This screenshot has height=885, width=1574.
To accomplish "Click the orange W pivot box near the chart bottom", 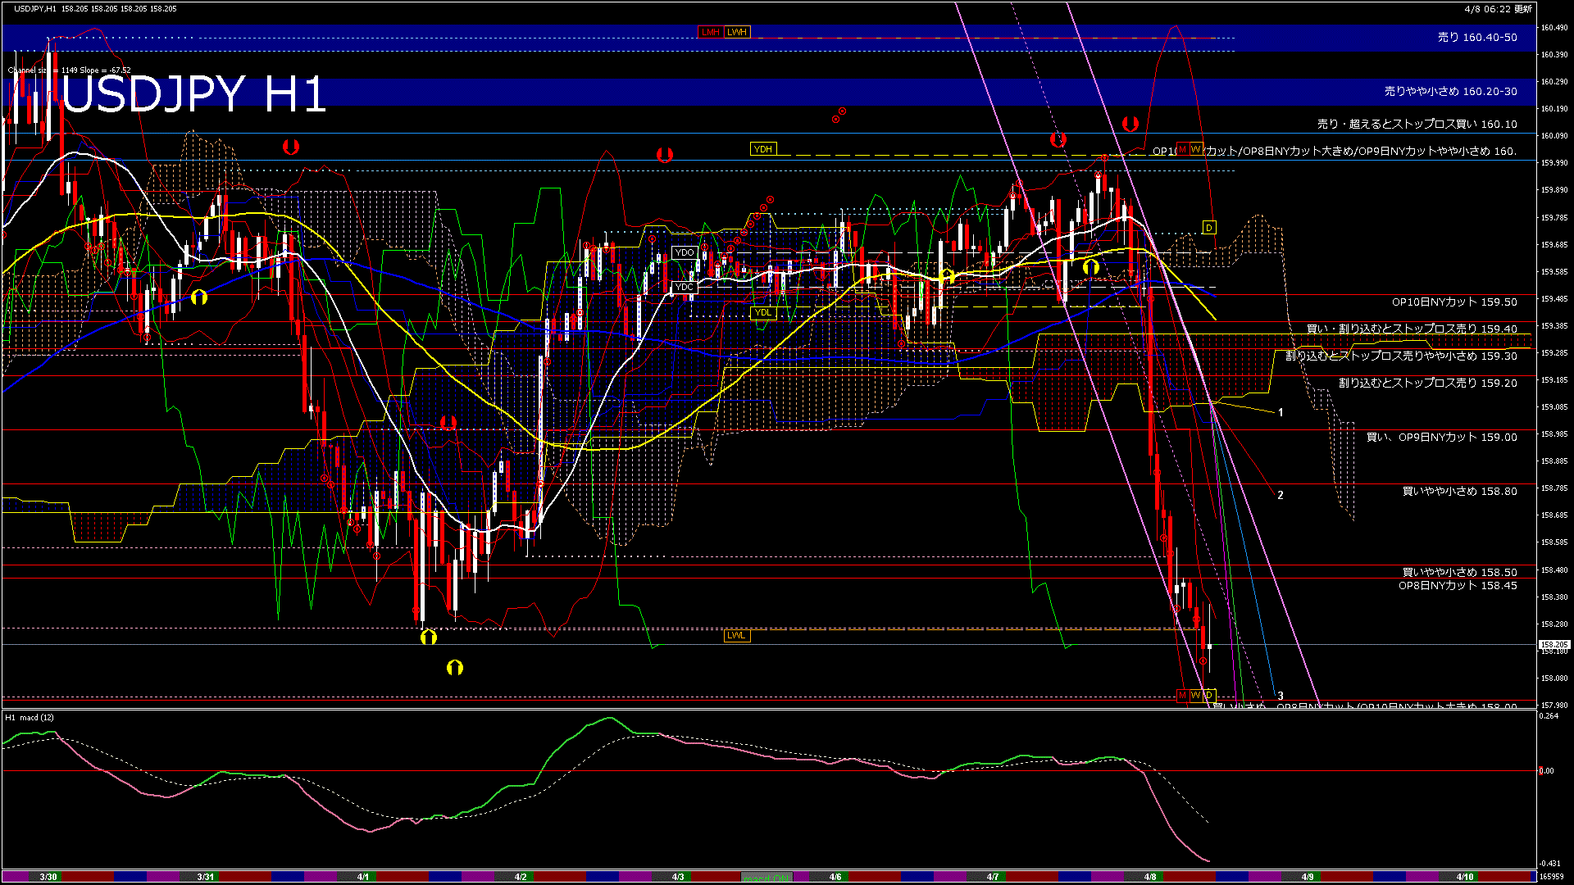I will 1194,695.
